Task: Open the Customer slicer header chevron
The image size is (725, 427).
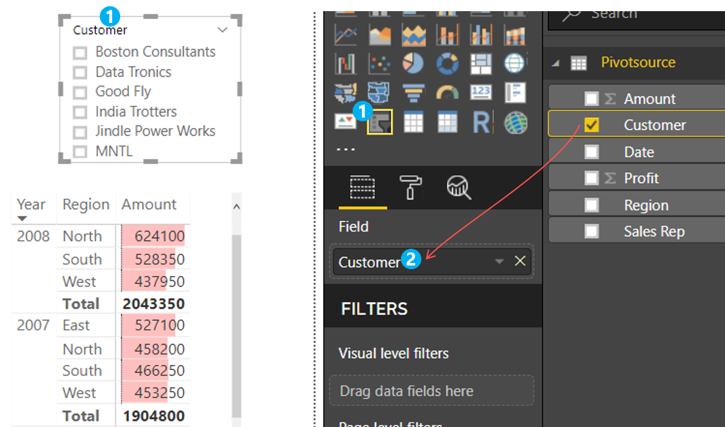Action: coord(222,30)
